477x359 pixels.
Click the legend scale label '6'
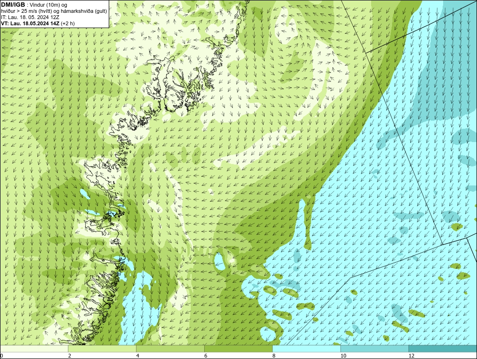[x=206, y=356]
